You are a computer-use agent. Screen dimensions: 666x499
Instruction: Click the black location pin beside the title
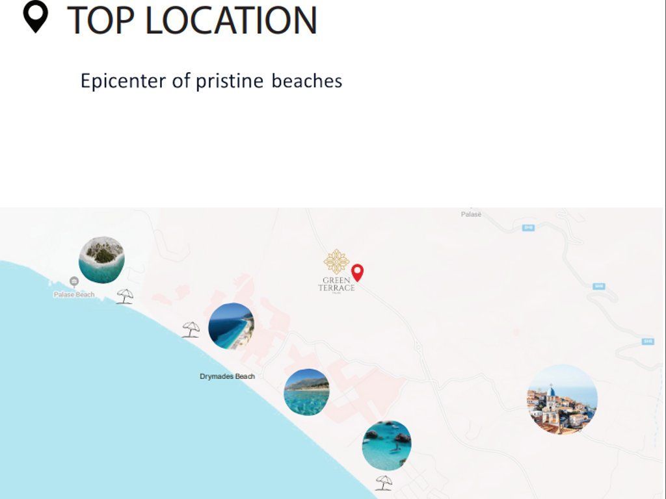36,17
